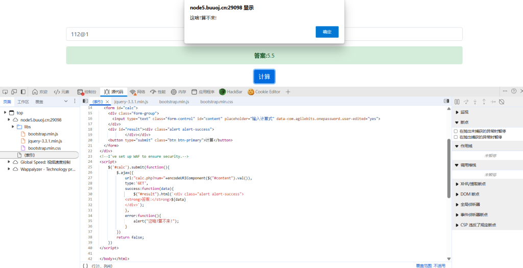Click the pretty print braces icon
The image size is (523, 268).
click(85, 265)
